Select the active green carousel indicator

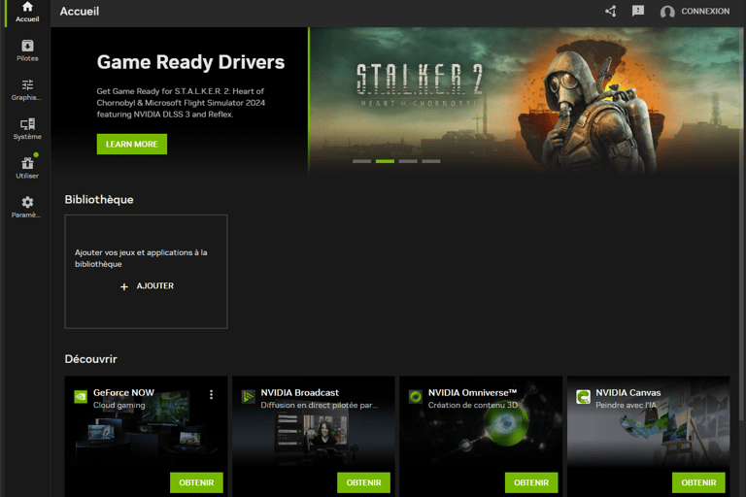pos(385,161)
